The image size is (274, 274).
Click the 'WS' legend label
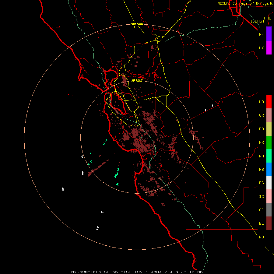pyautogui.click(x=262, y=169)
